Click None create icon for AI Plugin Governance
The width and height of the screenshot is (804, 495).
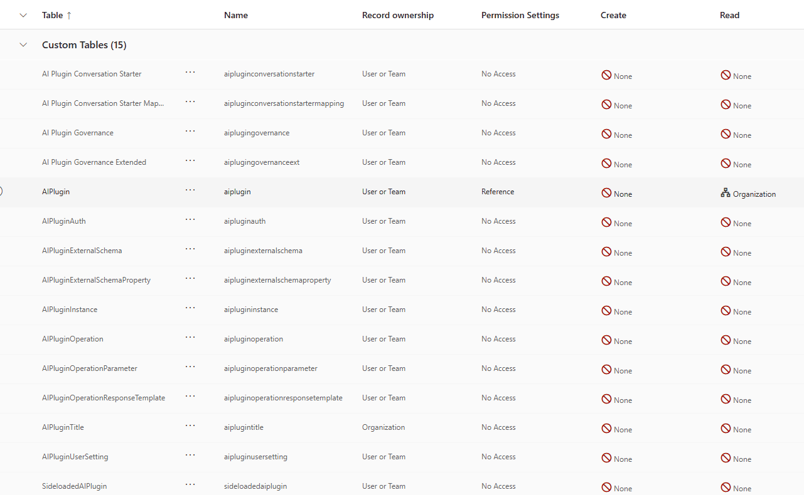click(606, 134)
